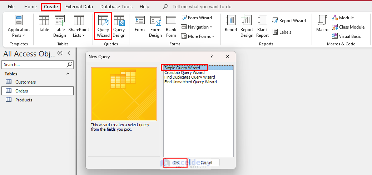This screenshot has height=175, width=372.
Task: Insert a new Class Module
Action: pyautogui.click(x=348, y=27)
